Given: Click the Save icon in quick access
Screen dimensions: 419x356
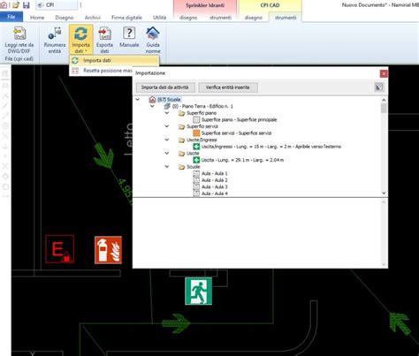Looking at the screenshot, I should coord(27,5).
